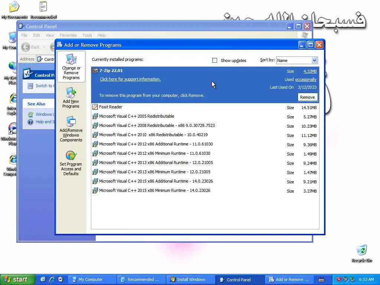Select Visual C++ 2013 Additional Runtime 12.0.21005
The height and width of the screenshot is (285, 380).
pyautogui.click(x=205, y=163)
